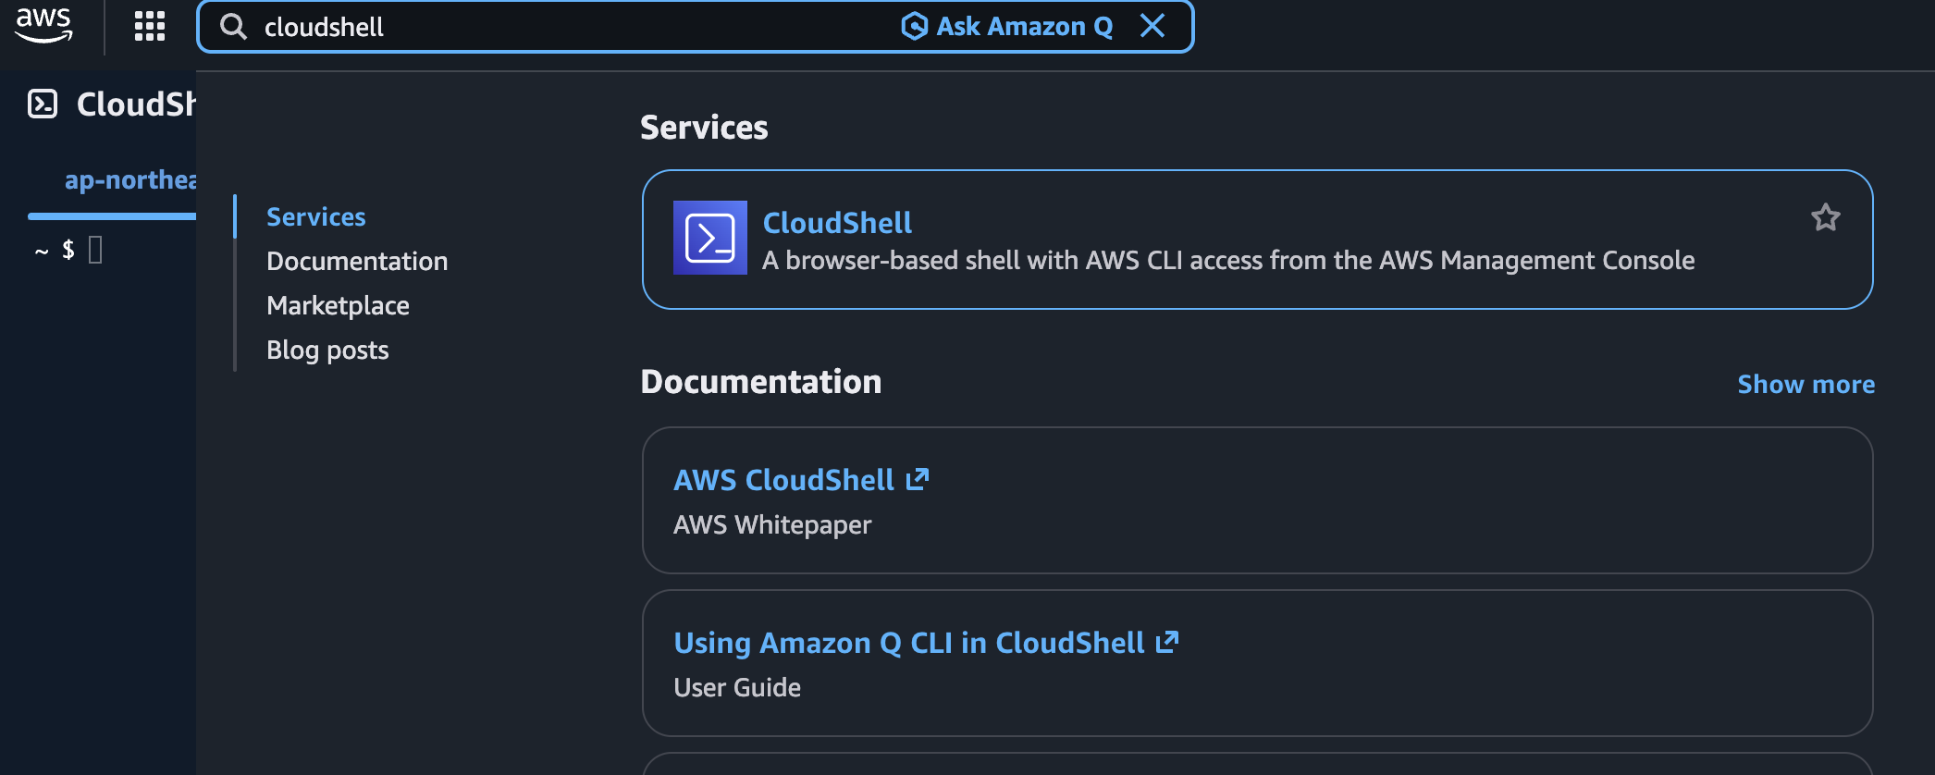Open Using Amazon Q CLI in CloudShell guide

click(908, 642)
